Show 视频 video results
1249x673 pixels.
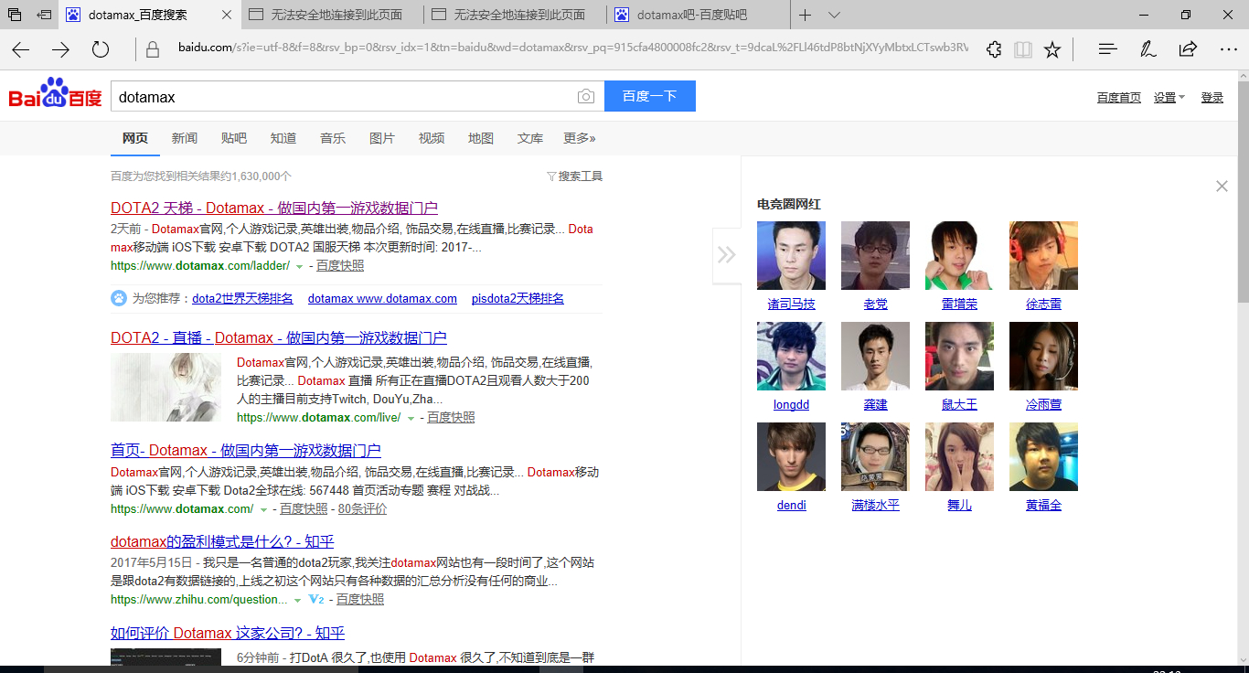pyautogui.click(x=432, y=138)
